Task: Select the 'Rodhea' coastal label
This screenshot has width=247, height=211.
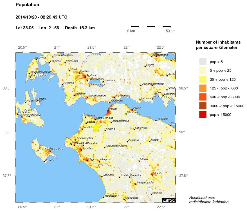Action: coord(162,119)
